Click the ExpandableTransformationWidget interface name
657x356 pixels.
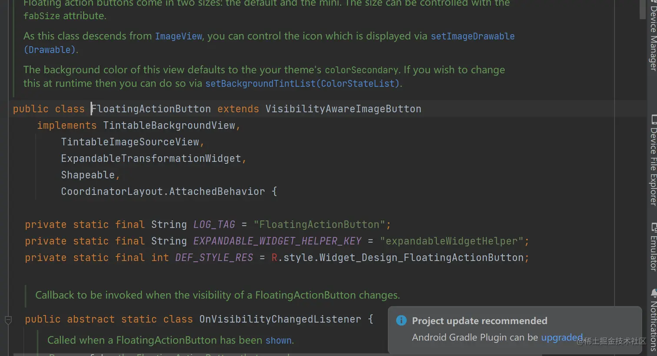pos(151,158)
